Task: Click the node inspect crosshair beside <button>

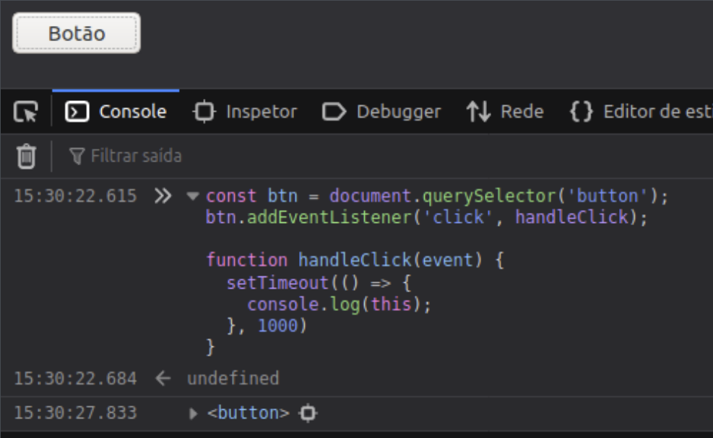Action: pos(307,413)
